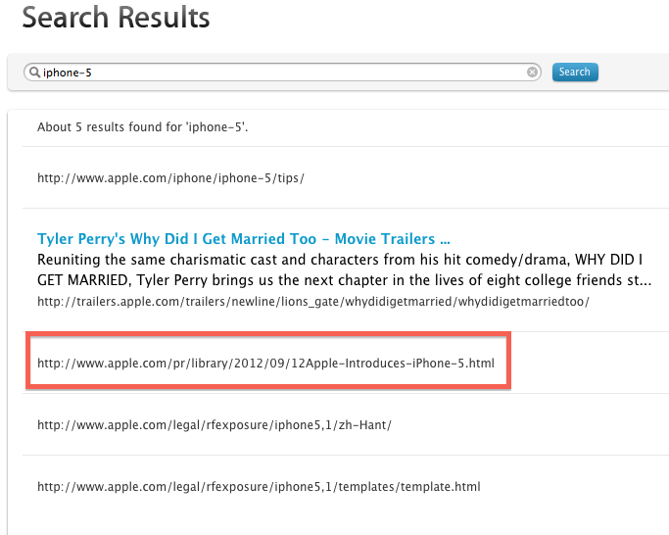Image resolution: width=669 pixels, height=535 pixels.
Task: Click the 'Search Results' page heading
Action: click(116, 17)
